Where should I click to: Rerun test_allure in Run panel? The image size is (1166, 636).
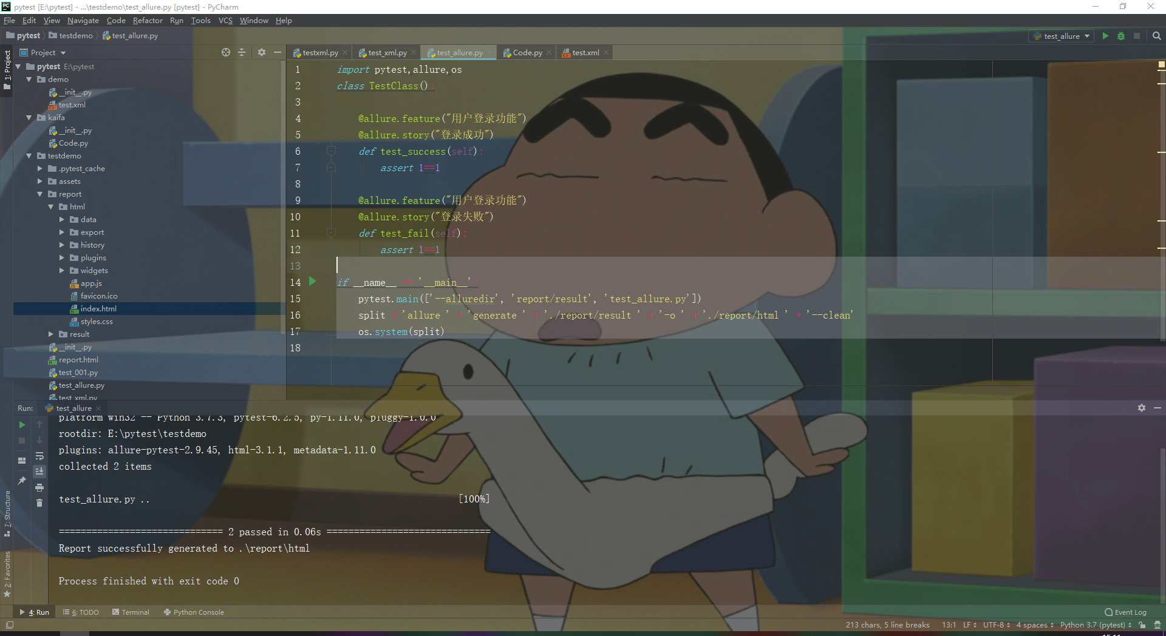click(x=22, y=425)
